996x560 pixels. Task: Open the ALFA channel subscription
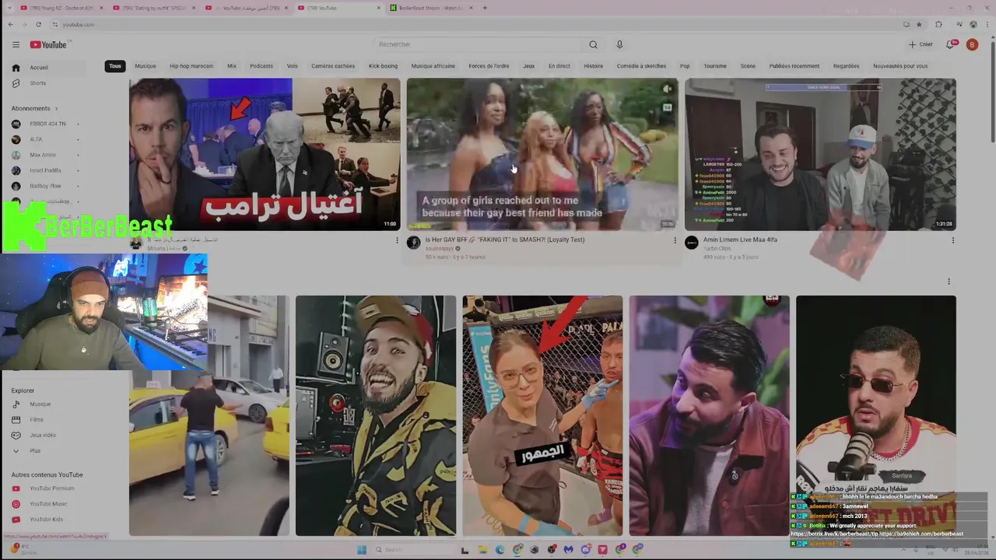tap(47, 139)
